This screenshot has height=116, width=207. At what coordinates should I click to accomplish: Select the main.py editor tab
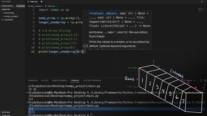click(34, 2)
